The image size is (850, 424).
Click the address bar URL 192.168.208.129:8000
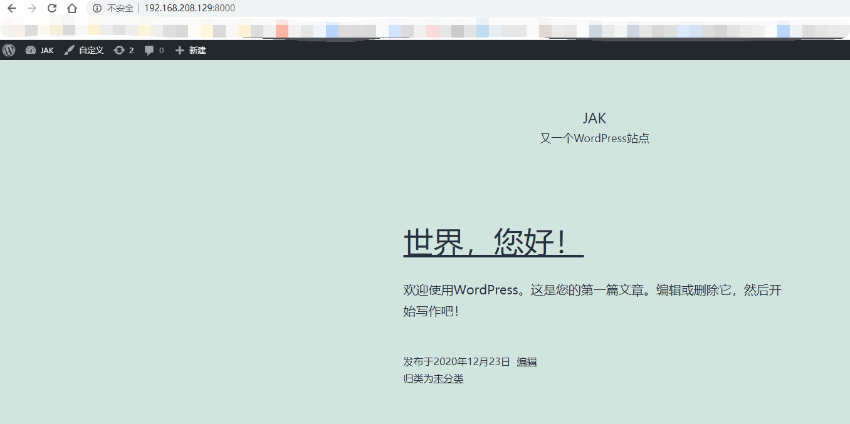click(189, 8)
